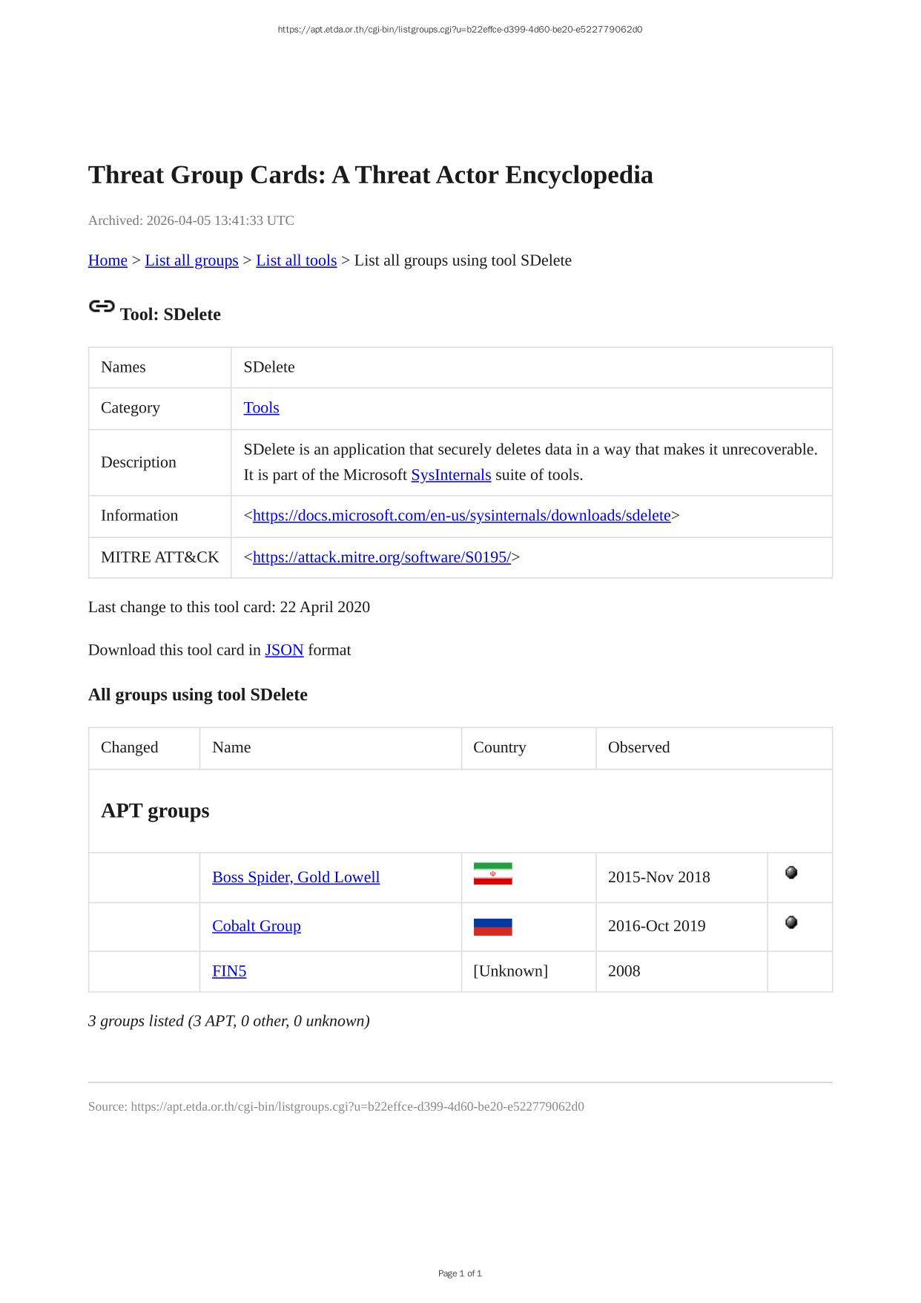Open the List all tools breadcrumb

coord(296,260)
